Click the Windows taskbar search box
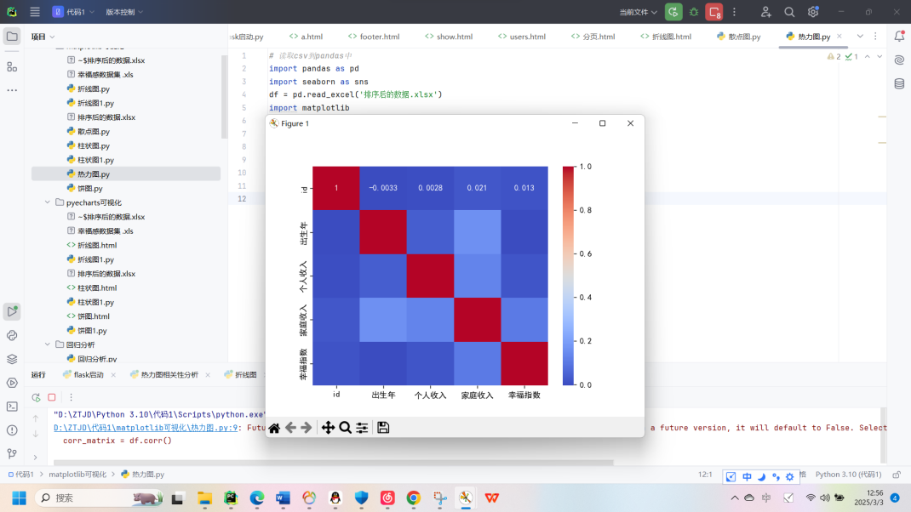The image size is (911, 512). (99, 498)
